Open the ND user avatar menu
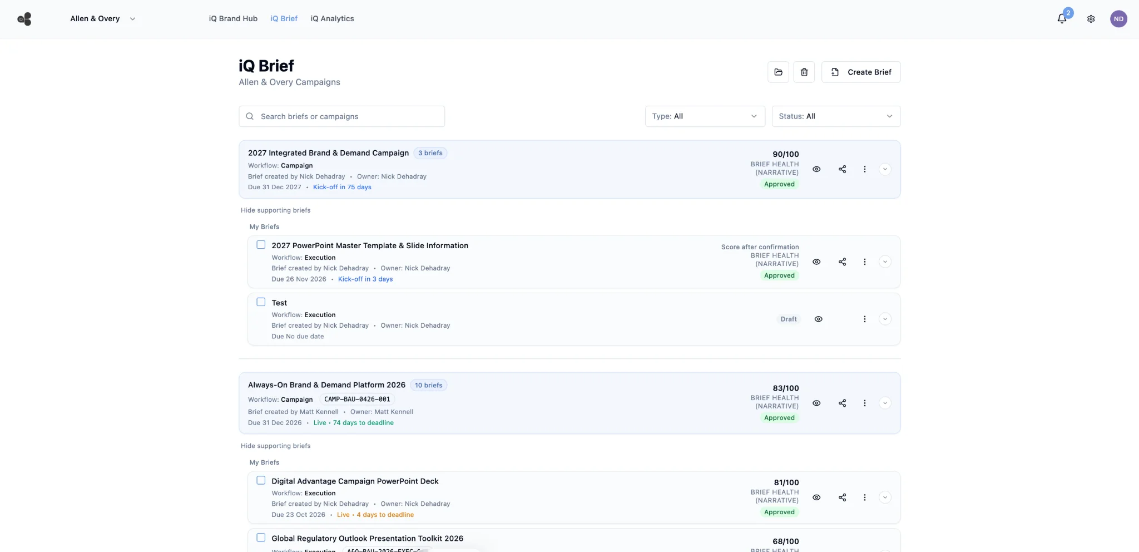Image resolution: width=1139 pixels, height=552 pixels. click(1118, 19)
